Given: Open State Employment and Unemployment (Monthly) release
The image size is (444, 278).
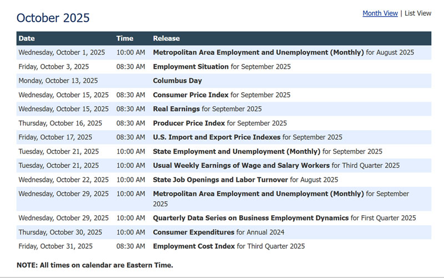Looking at the screenshot, I should pos(236,151).
